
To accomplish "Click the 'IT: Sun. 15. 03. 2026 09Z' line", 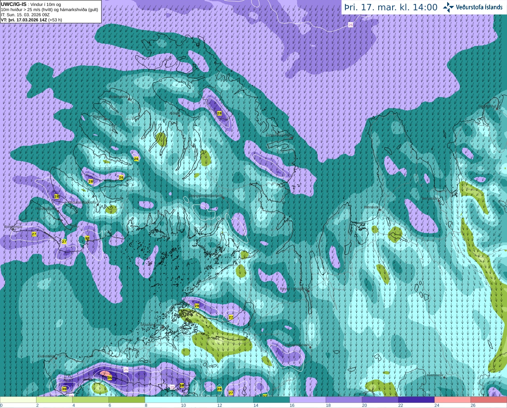I will coord(25,15).
